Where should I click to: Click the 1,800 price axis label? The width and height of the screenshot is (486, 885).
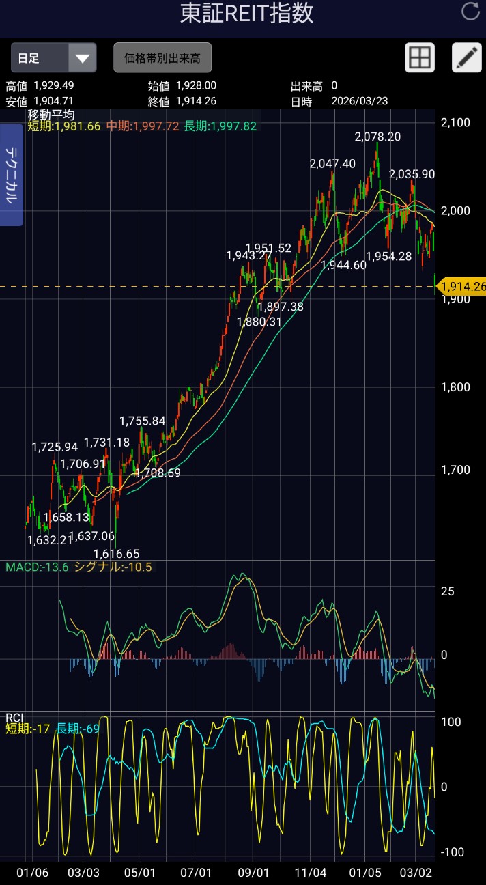click(x=455, y=387)
